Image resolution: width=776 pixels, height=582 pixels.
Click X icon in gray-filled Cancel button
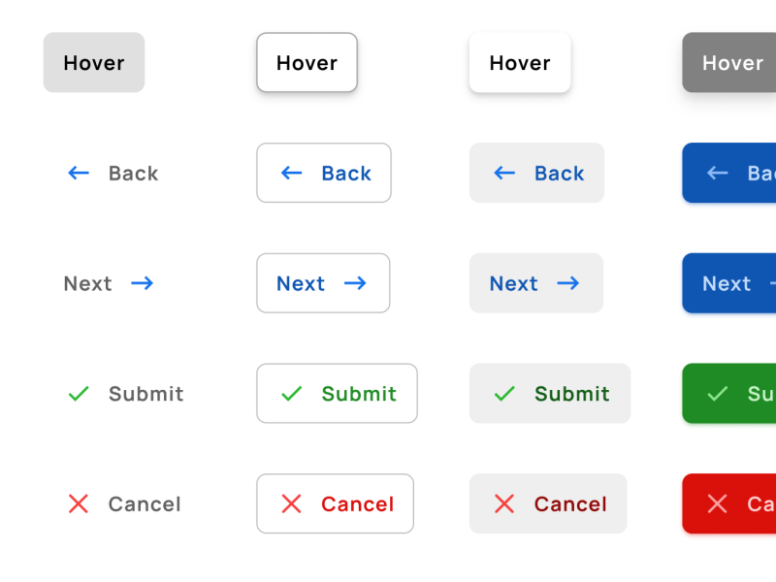(x=504, y=503)
